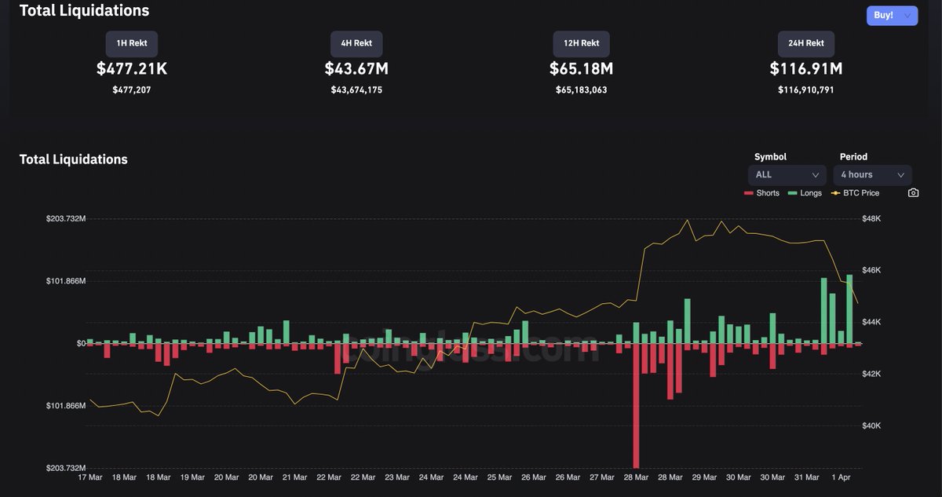The width and height of the screenshot is (942, 497).
Task: Click the $0 y-axis label
Action: click(81, 343)
